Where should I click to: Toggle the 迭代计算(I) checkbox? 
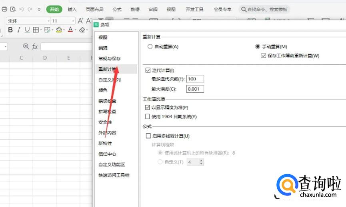click(x=148, y=70)
